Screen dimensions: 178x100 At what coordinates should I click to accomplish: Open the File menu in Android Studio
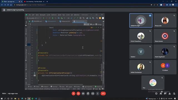30,15
